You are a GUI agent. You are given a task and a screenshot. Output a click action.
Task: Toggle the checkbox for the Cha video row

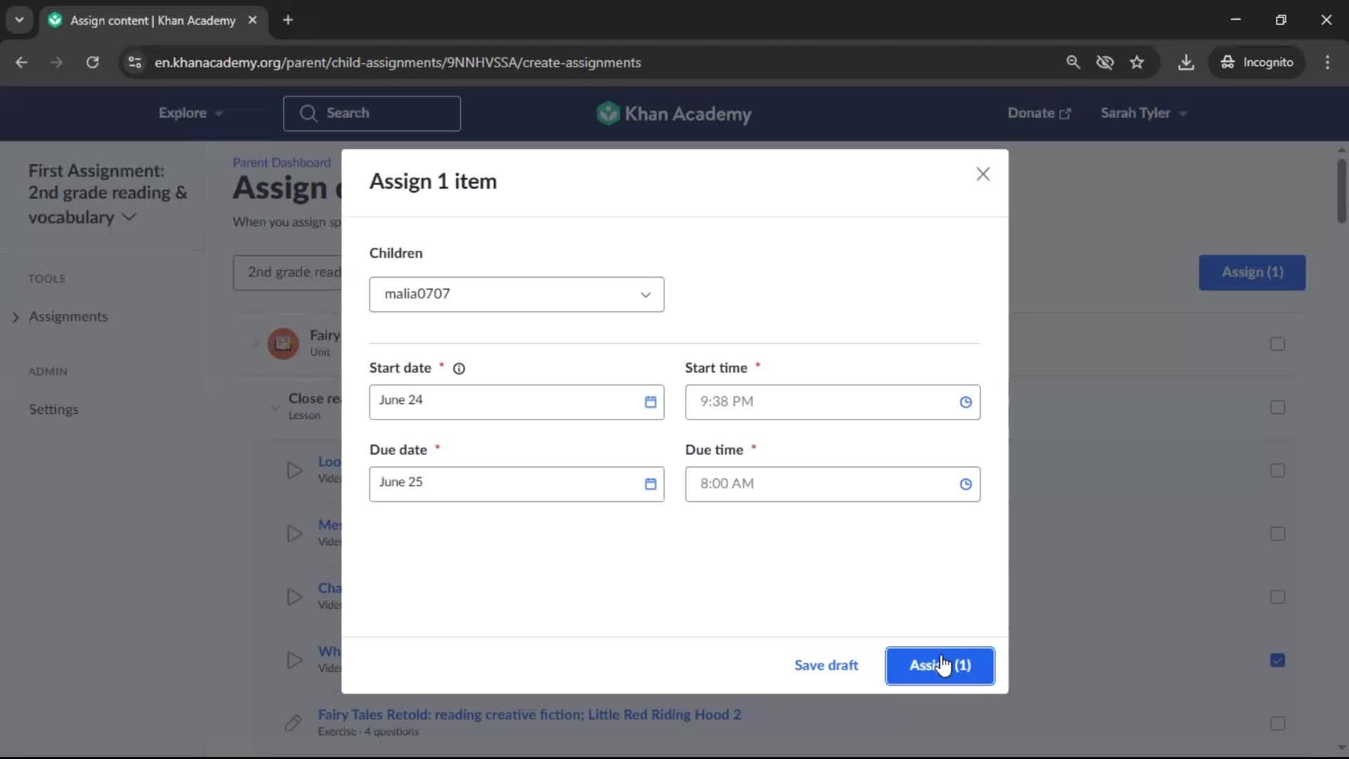click(1277, 597)
